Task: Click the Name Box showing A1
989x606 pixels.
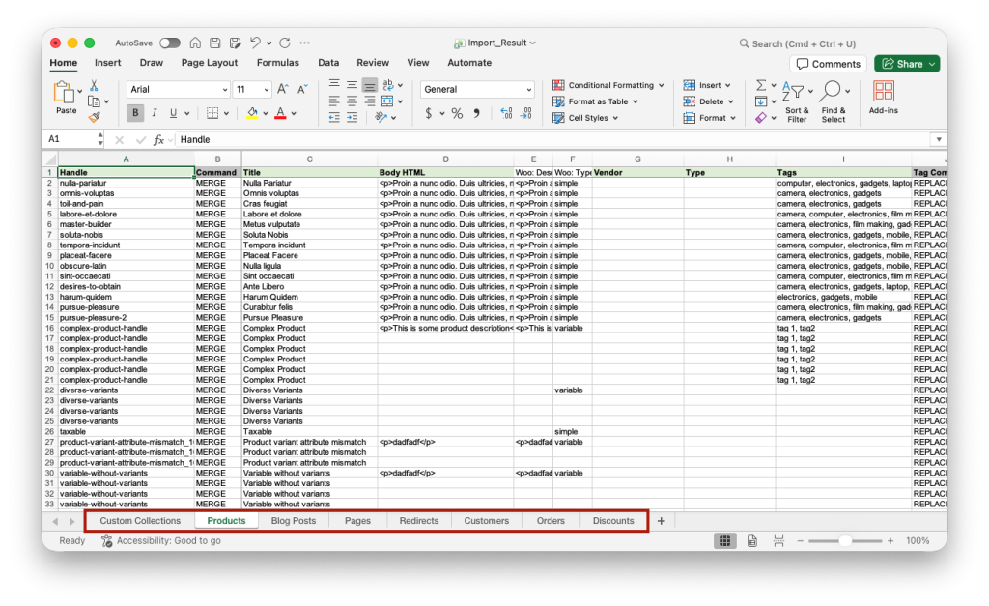Action: click(x=71, y=139)
